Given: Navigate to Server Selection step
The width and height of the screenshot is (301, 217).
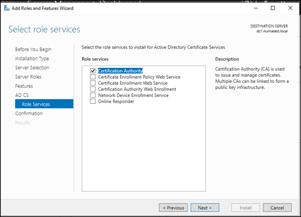Looking at the screenshot, I should [x=32, y=68].
